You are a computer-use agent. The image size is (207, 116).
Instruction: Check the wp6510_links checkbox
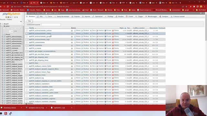pos(27,63)
